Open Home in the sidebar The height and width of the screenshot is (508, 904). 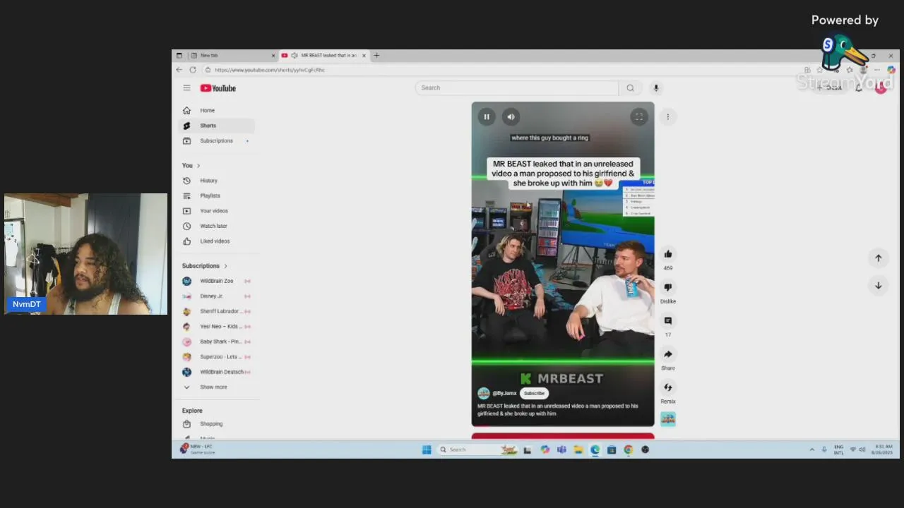tap(216, 111)
